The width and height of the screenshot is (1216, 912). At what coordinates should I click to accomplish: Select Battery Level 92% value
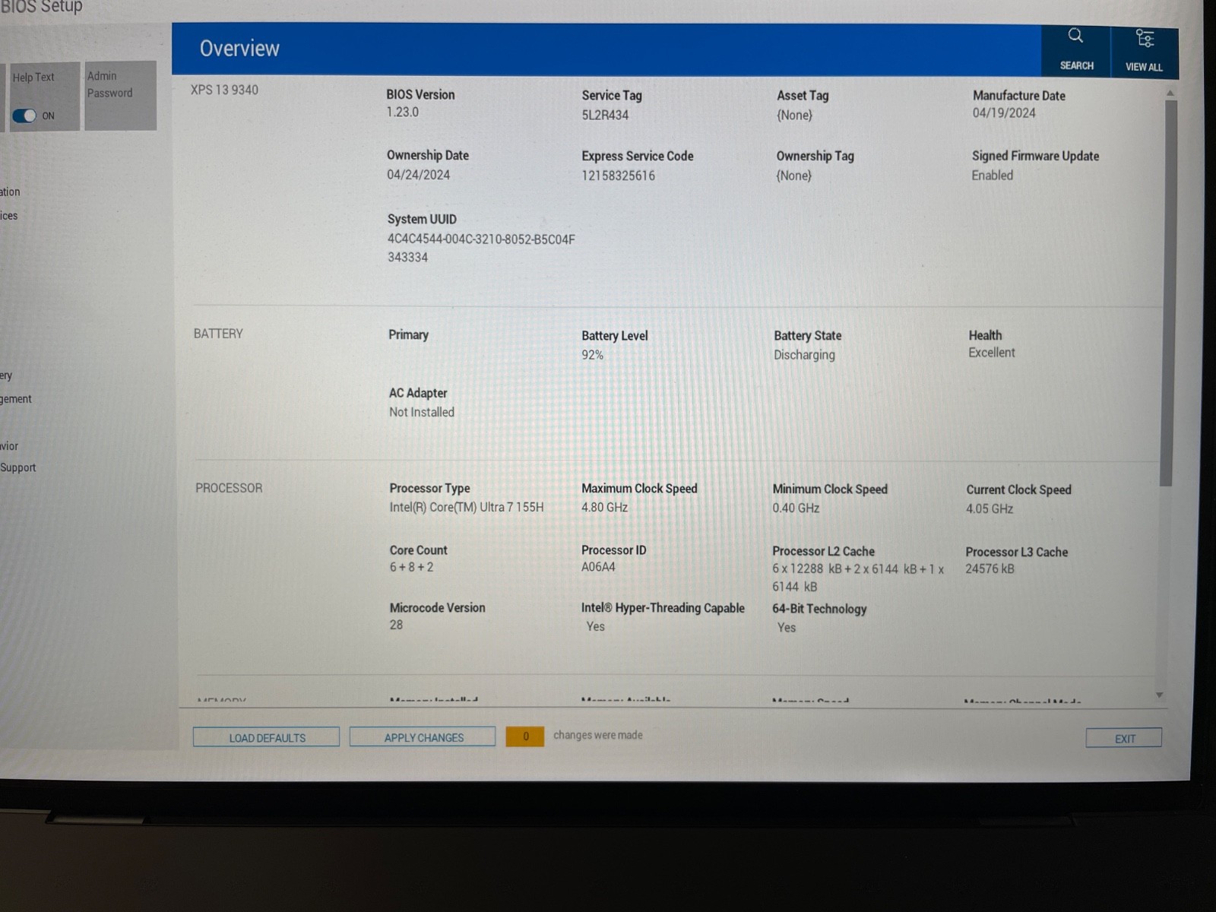click(x=592, y=355)
